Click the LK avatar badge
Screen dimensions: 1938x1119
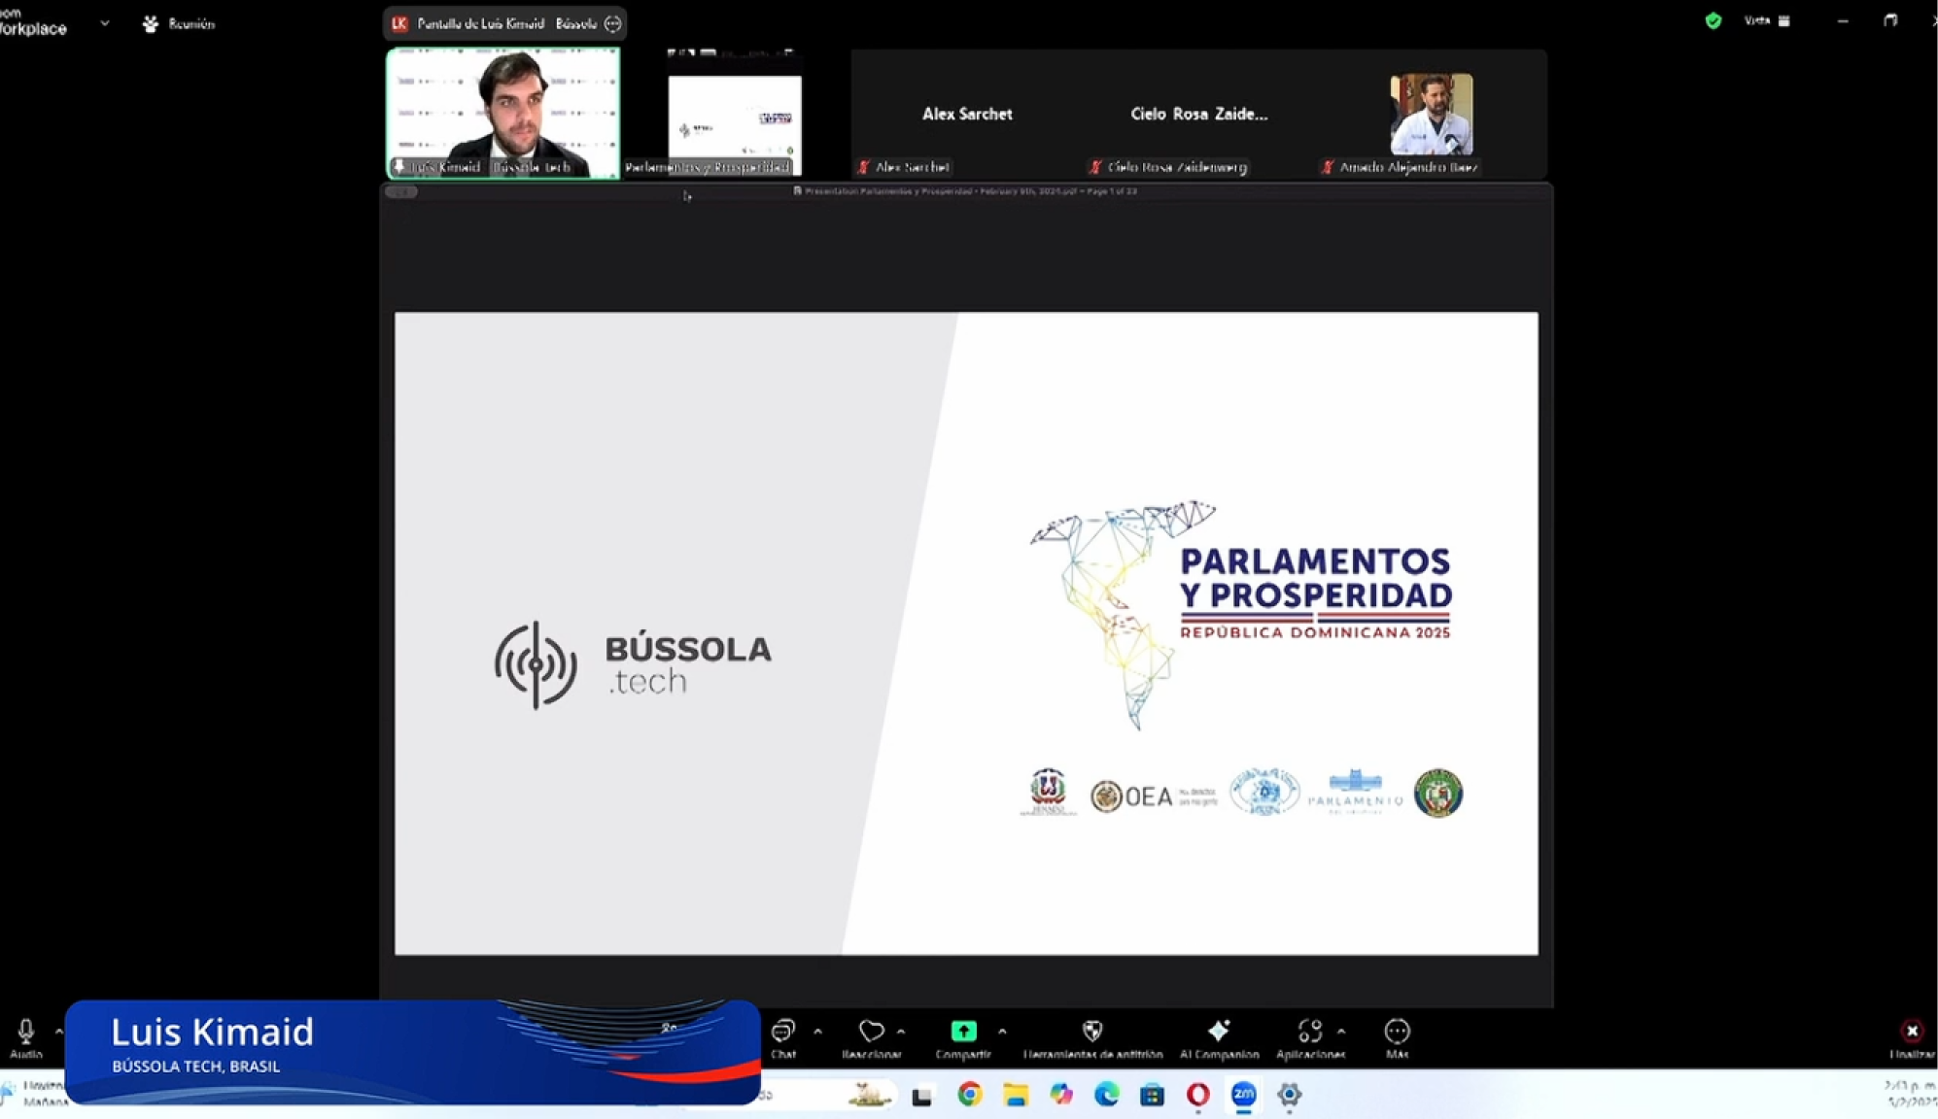point(399,23)
